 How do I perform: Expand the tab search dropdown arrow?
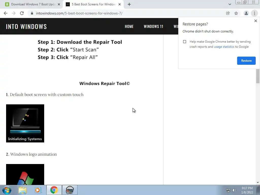tap(230, 4)
